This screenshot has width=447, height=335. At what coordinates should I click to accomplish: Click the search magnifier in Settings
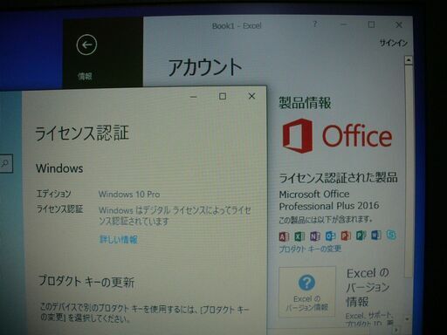tap(5, 163)
